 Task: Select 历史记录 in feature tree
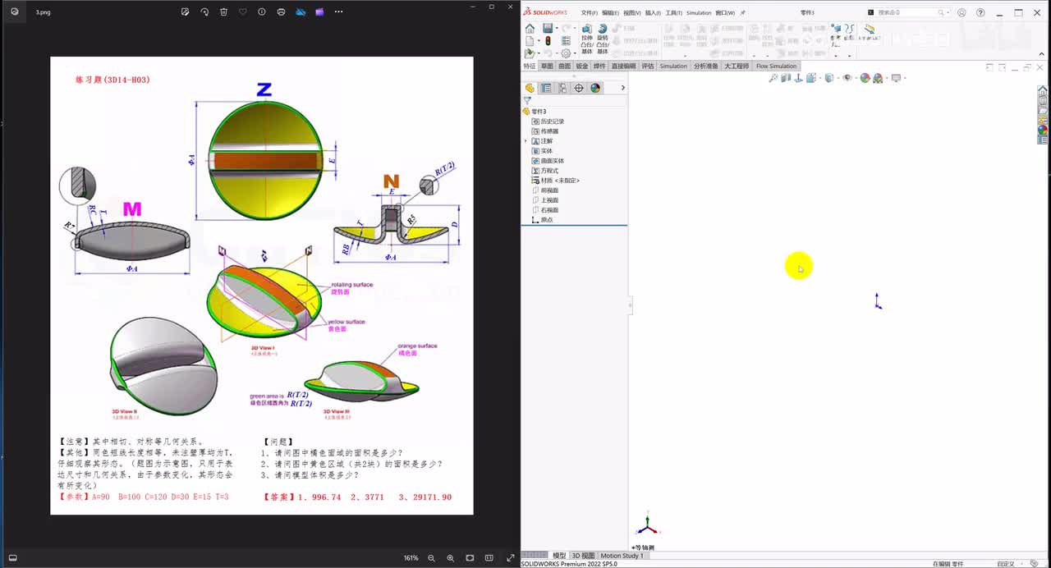tap(548, 121)
